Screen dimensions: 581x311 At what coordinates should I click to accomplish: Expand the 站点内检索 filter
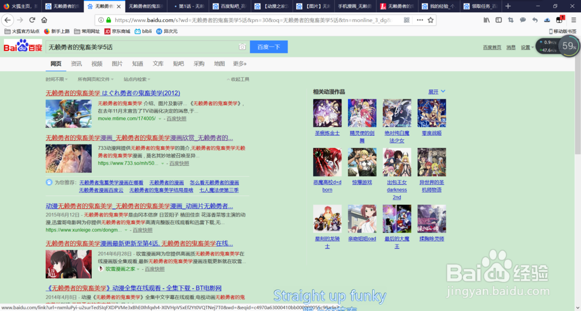(x=137, y=79)
